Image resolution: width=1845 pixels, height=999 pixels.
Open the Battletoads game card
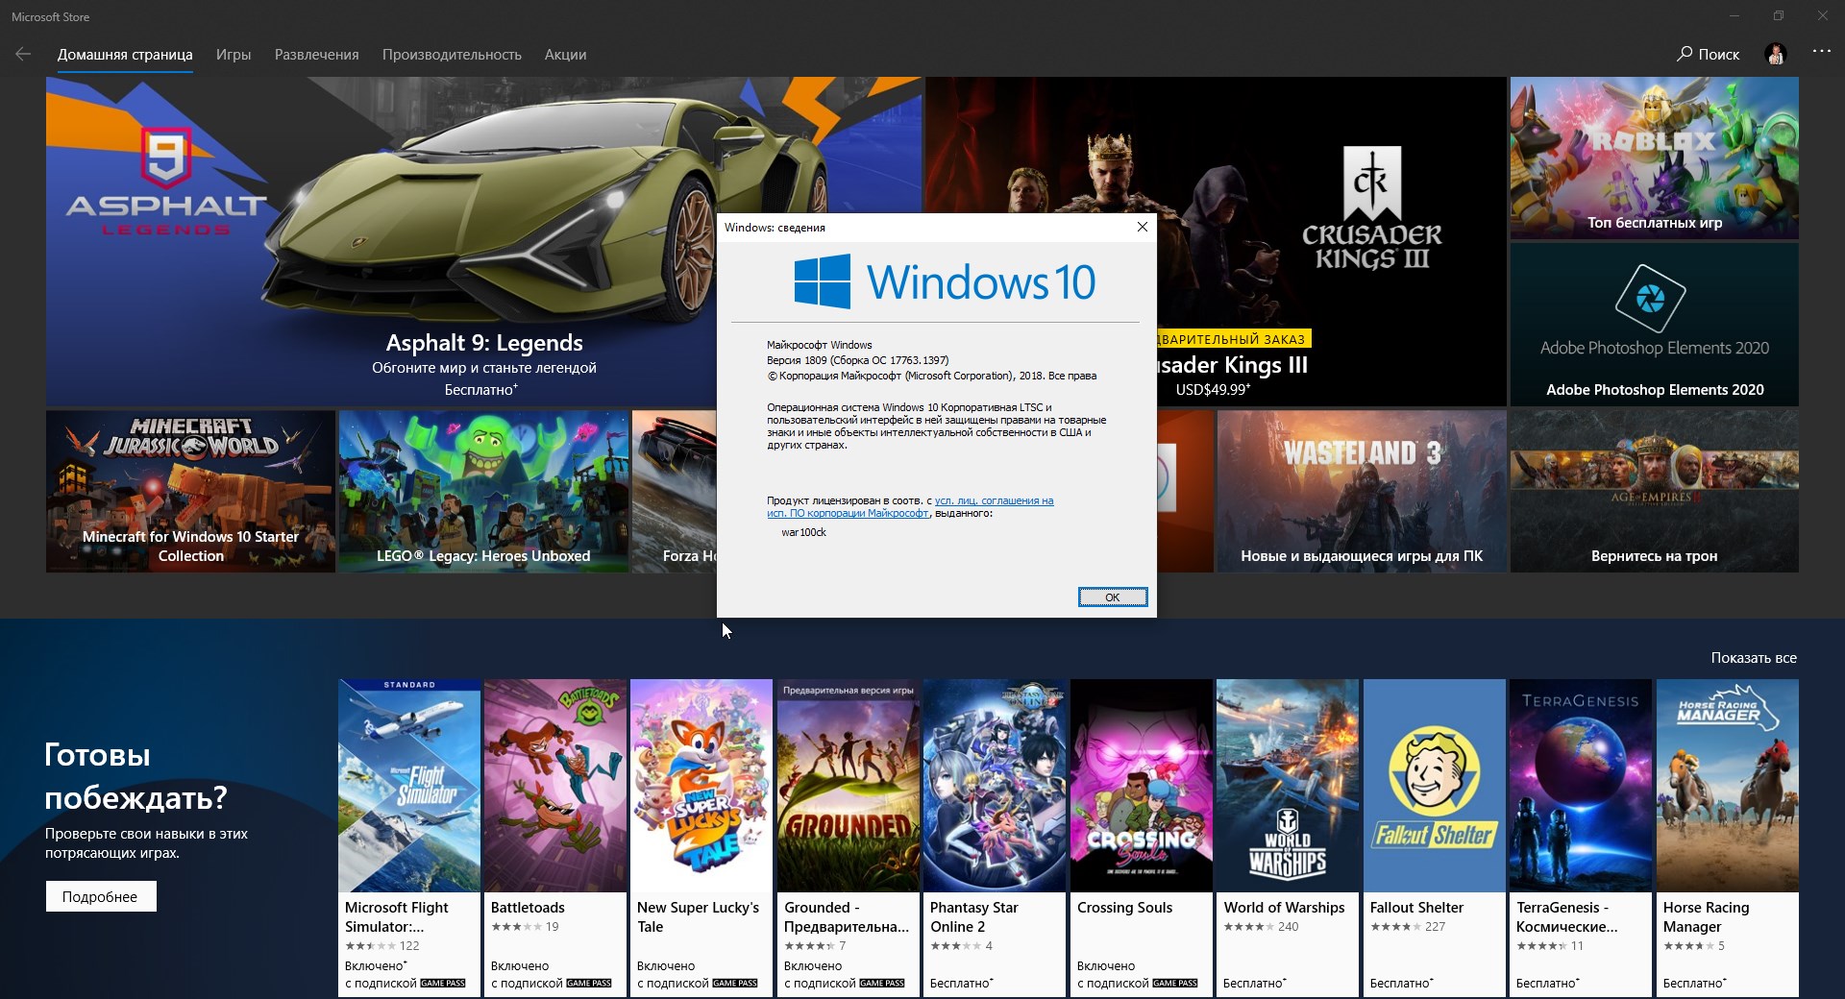(x=555, y=838)
